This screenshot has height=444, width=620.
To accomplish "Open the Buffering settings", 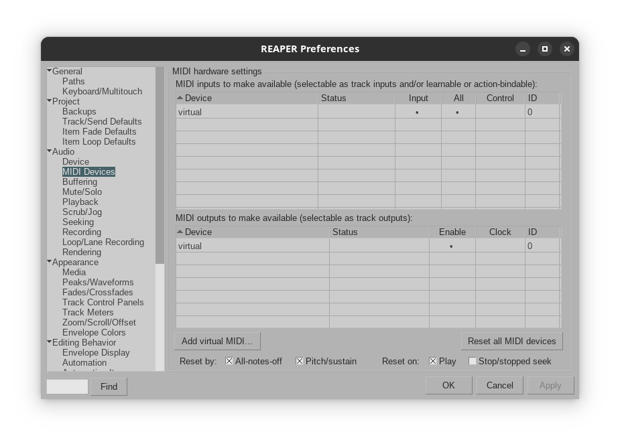I will coord(80,181).
